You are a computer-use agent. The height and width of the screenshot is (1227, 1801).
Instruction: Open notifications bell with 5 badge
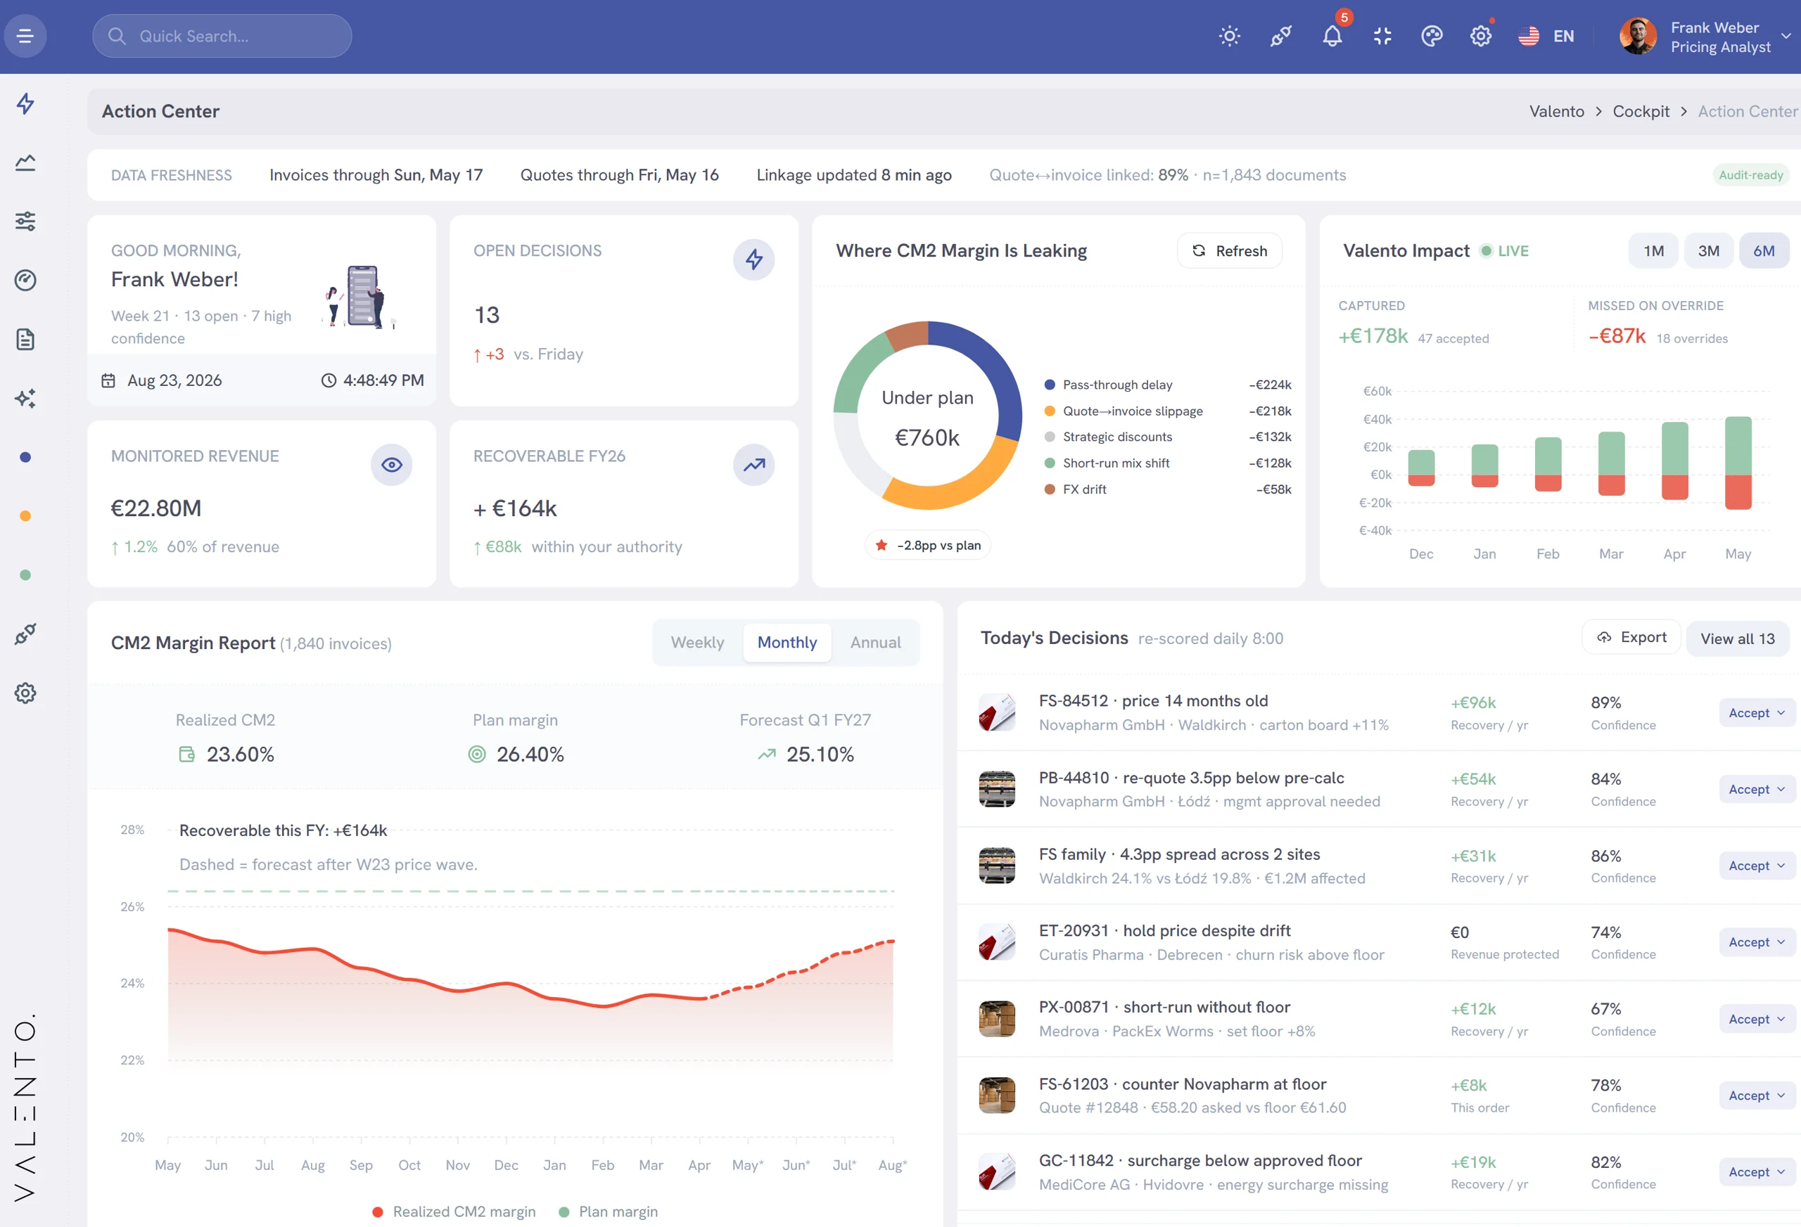1332,37
